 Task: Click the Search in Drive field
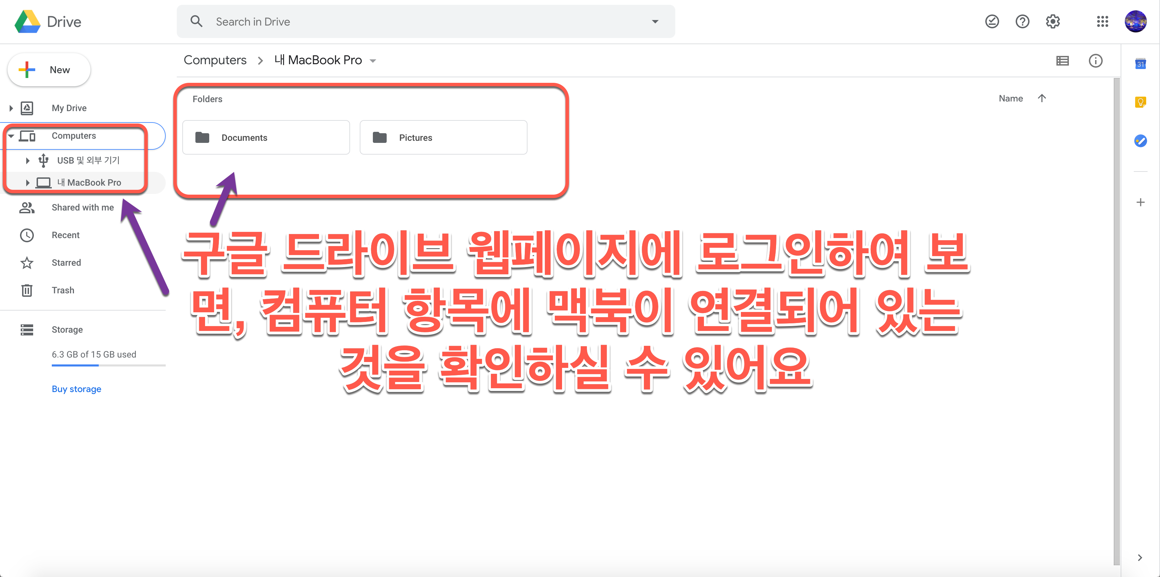point(405,22)
